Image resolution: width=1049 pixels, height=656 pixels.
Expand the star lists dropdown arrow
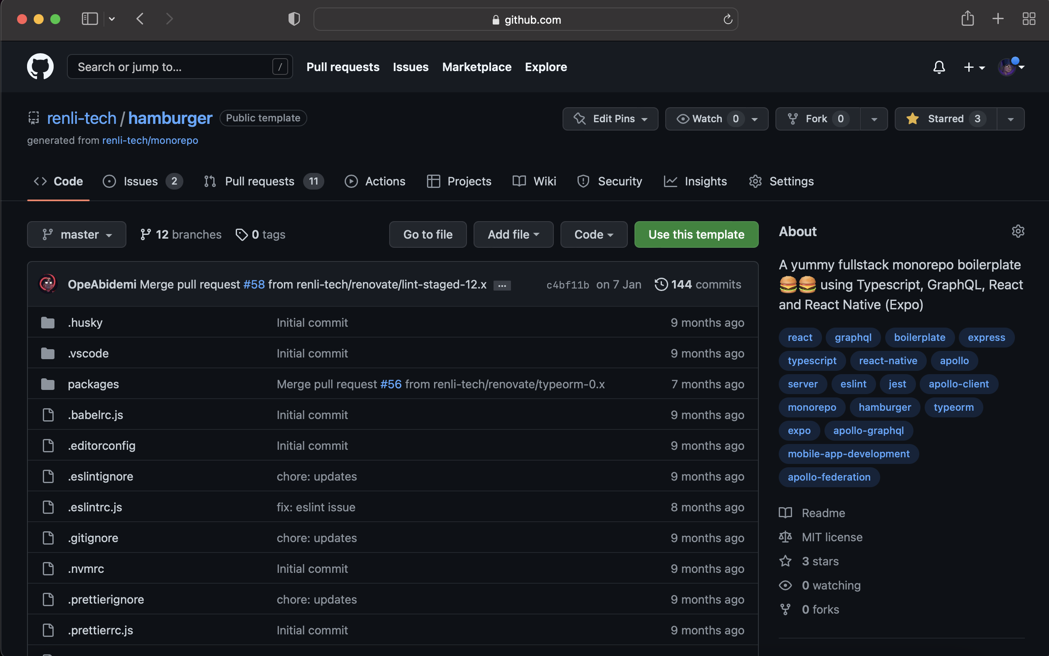(x=1010, y=119)
